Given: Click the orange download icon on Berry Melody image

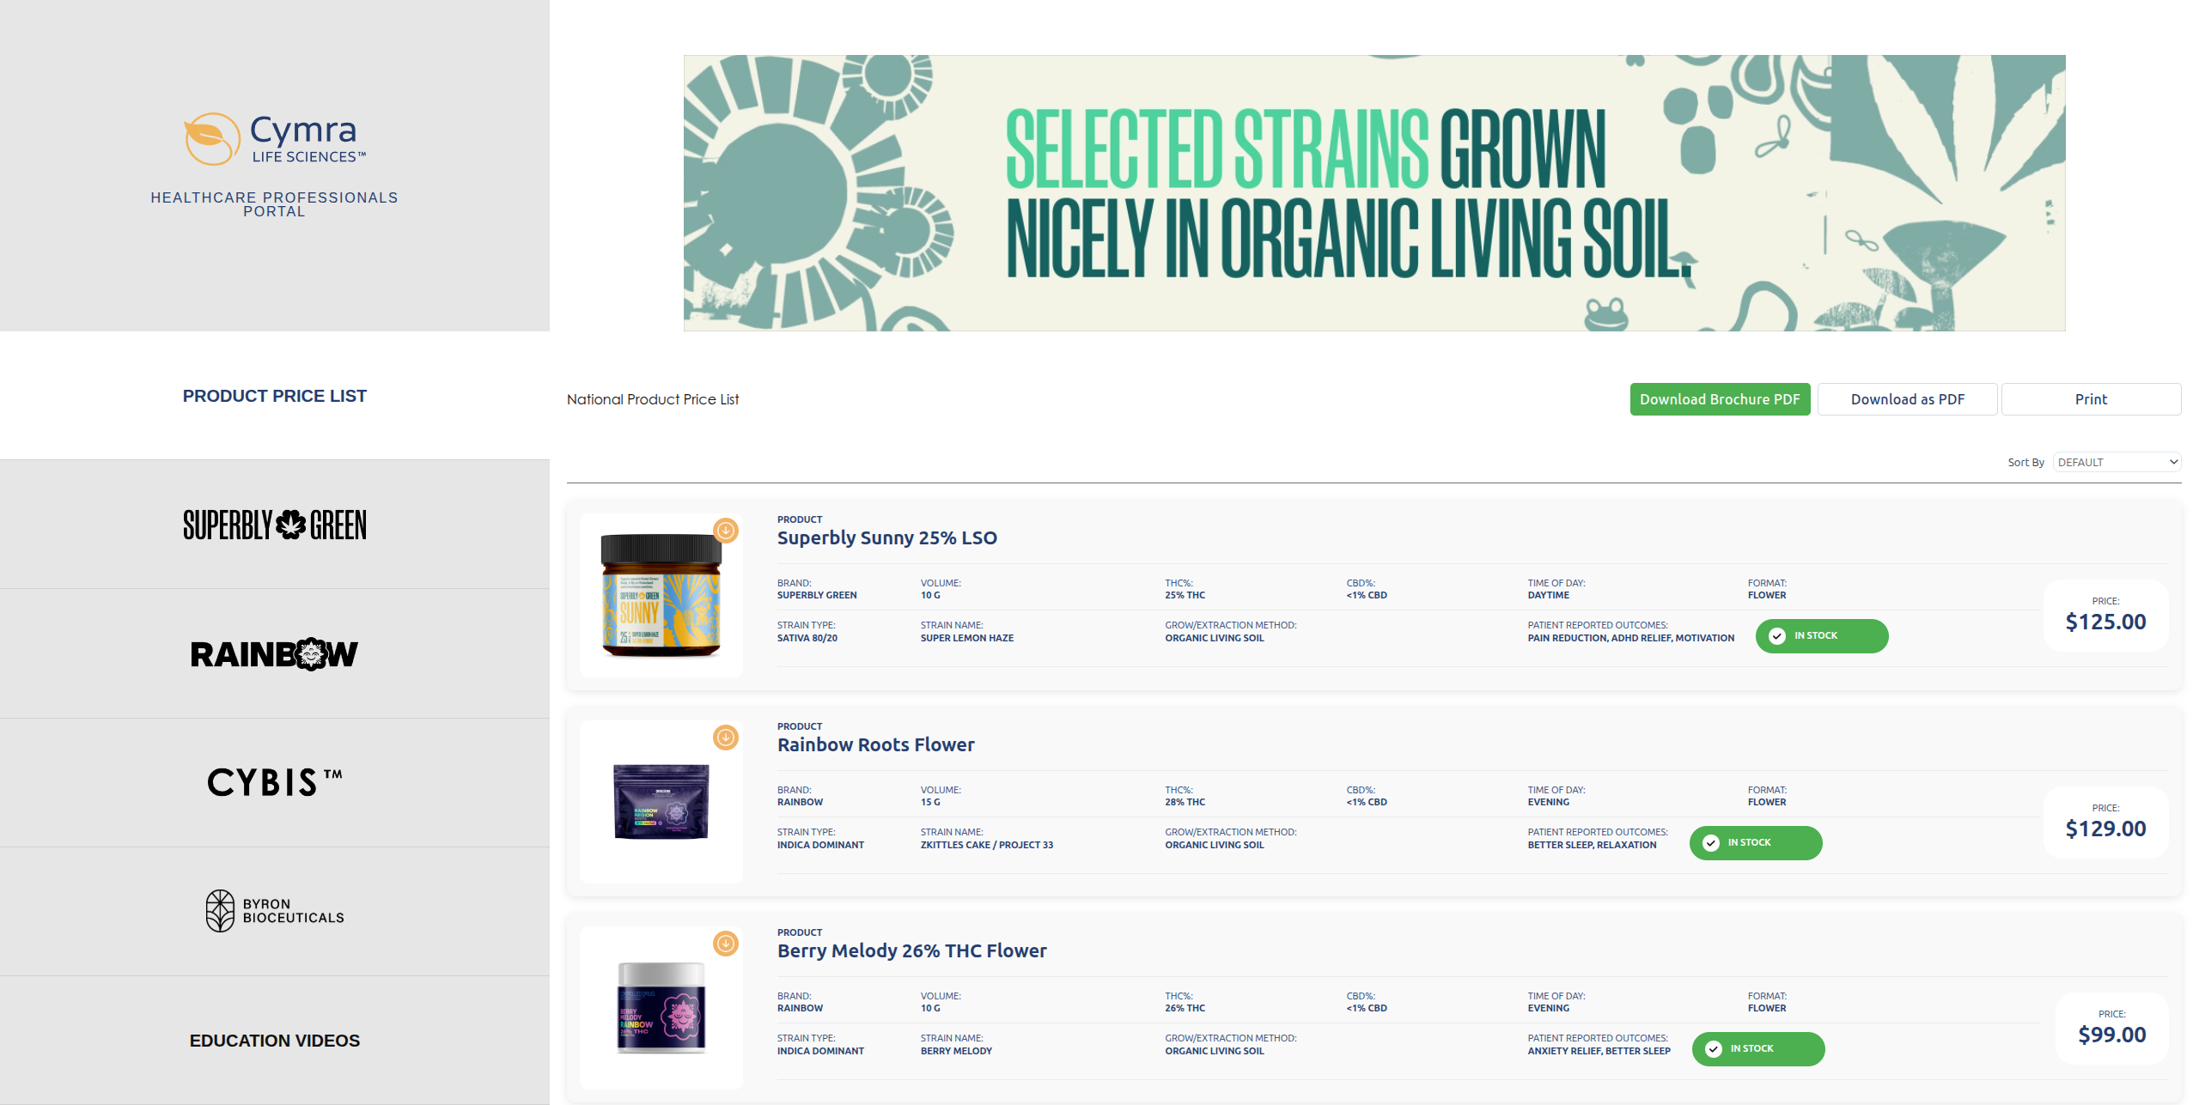Looking at the screenshot, I should point(726,944).
